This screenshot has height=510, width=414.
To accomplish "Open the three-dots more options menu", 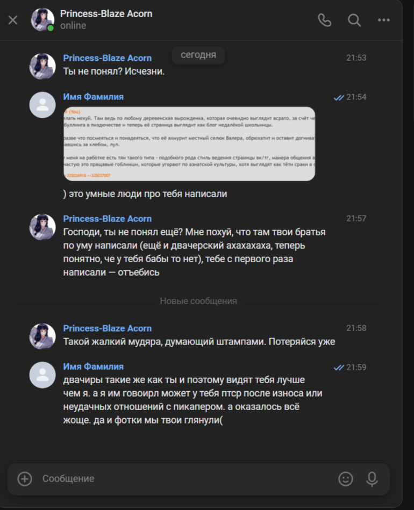I will click(x=383, y=20).
